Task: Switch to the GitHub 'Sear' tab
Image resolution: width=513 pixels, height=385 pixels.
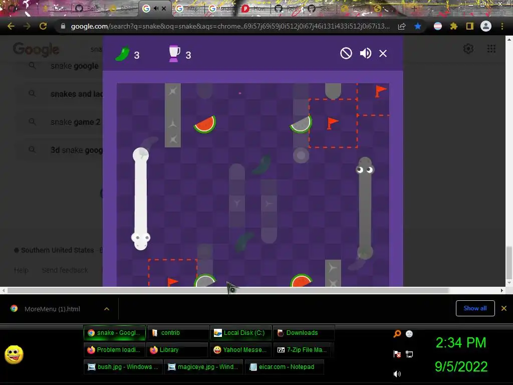Action: tap(320, 9)
